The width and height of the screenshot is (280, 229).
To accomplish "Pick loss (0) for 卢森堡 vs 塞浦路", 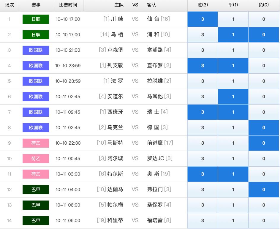I will [x=264, y=50].
